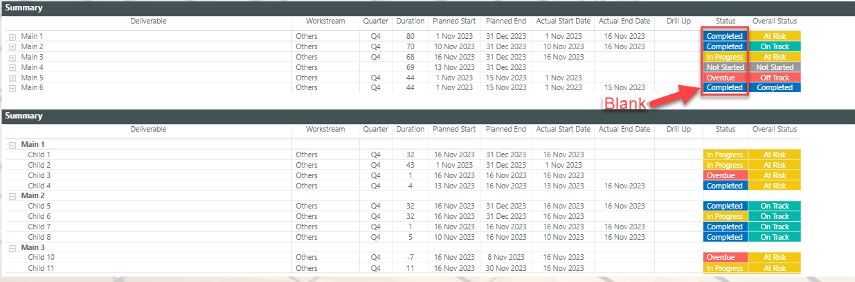Screen dimensions: 855x282
Task: Select Child 8 row label
Action: click(39, 237)
